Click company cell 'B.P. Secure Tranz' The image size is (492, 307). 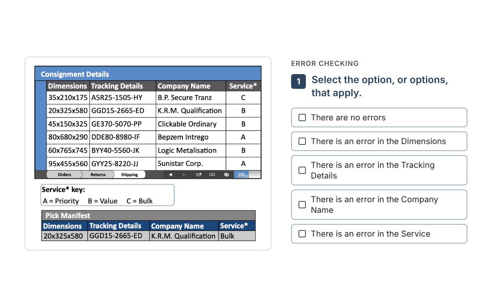point(191,97)
